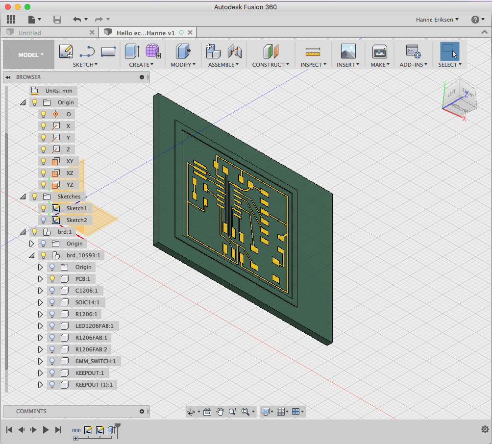Toggle visibility bulb of Sketch2

coord(43,220)
